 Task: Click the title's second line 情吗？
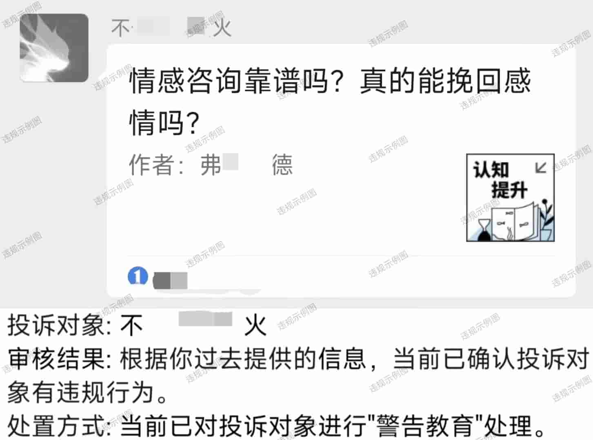[x=164, y=122]
